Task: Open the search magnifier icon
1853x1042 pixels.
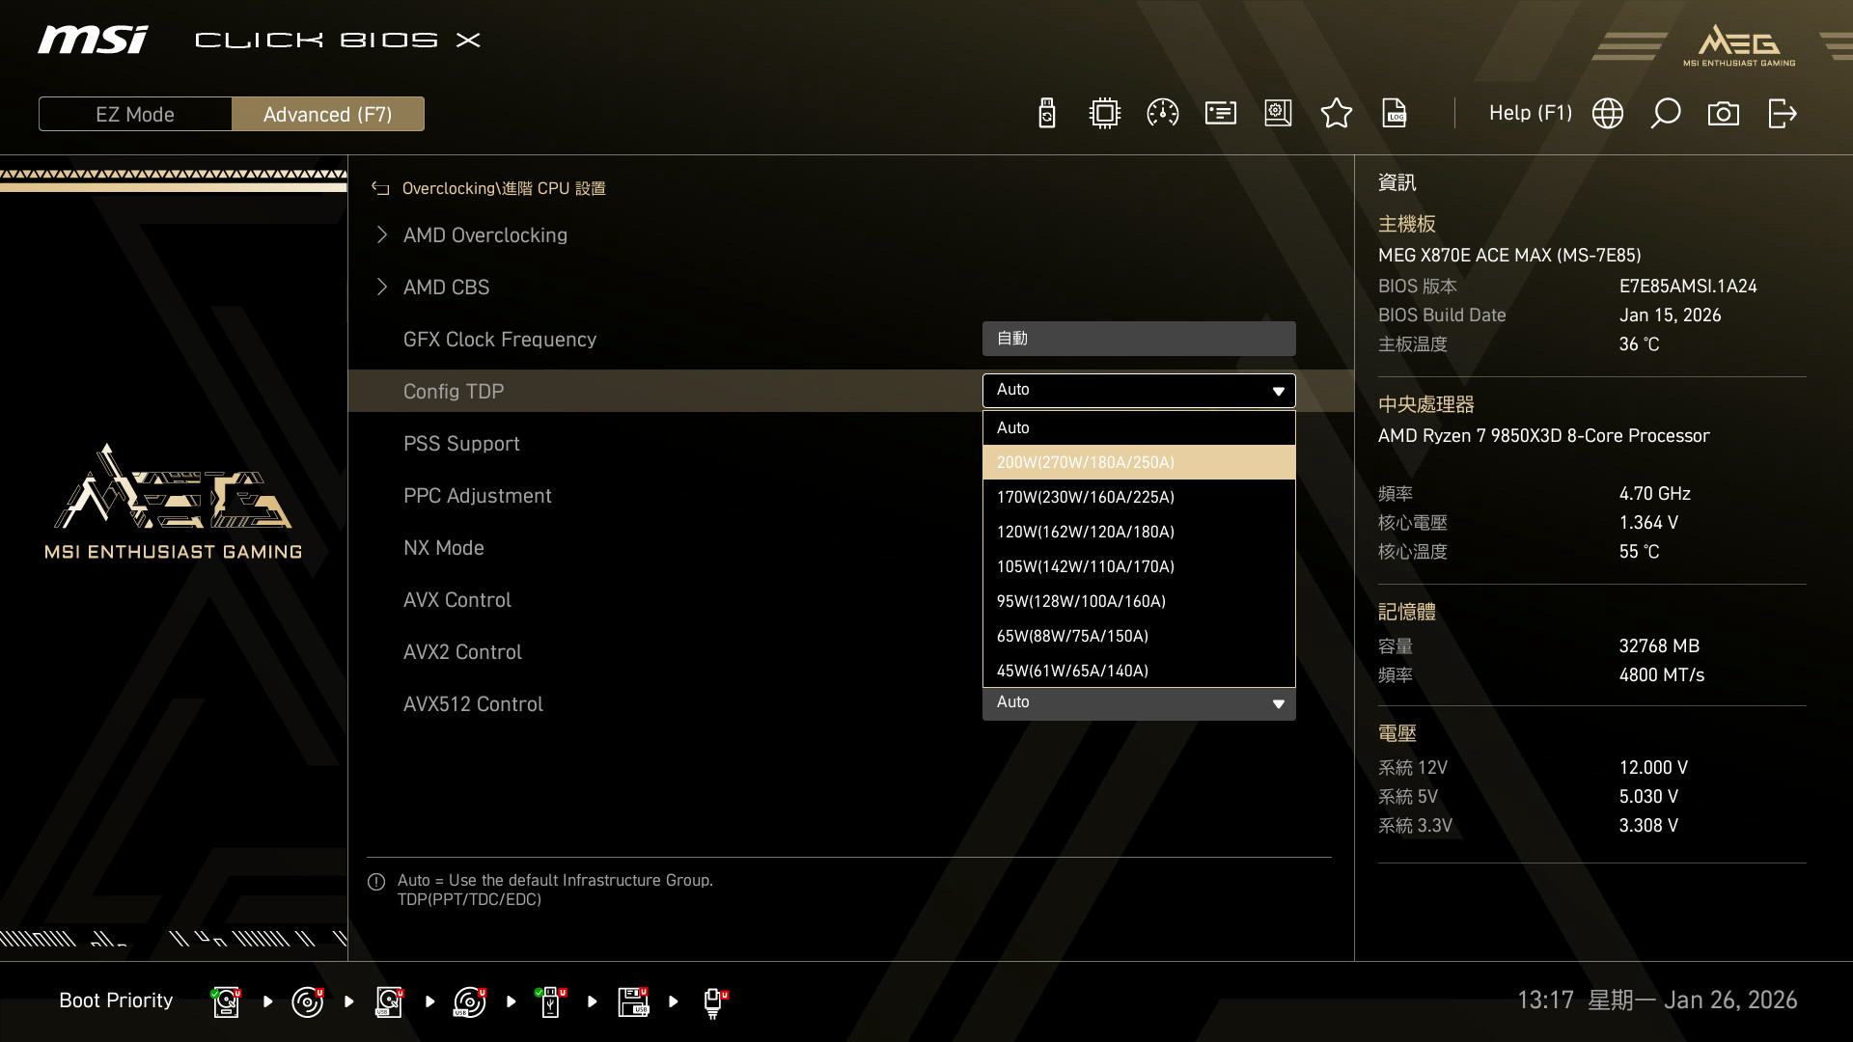Action: [x=1665, y=114]
